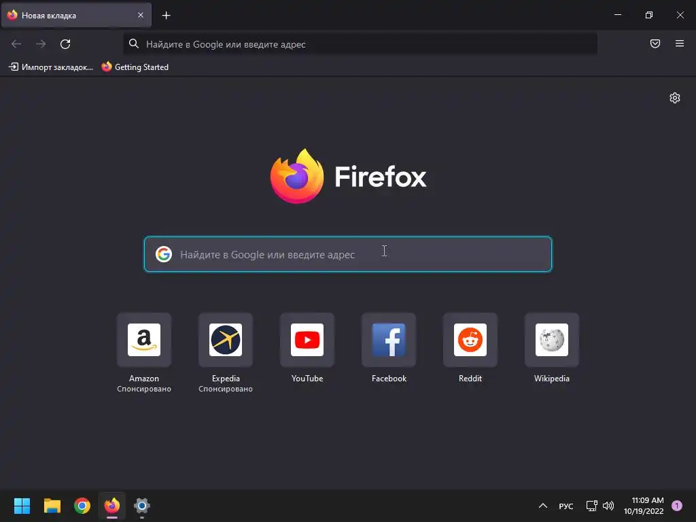Click the Google logo in search box
This screenshot has width=696, height=522.
click(164, 254)
